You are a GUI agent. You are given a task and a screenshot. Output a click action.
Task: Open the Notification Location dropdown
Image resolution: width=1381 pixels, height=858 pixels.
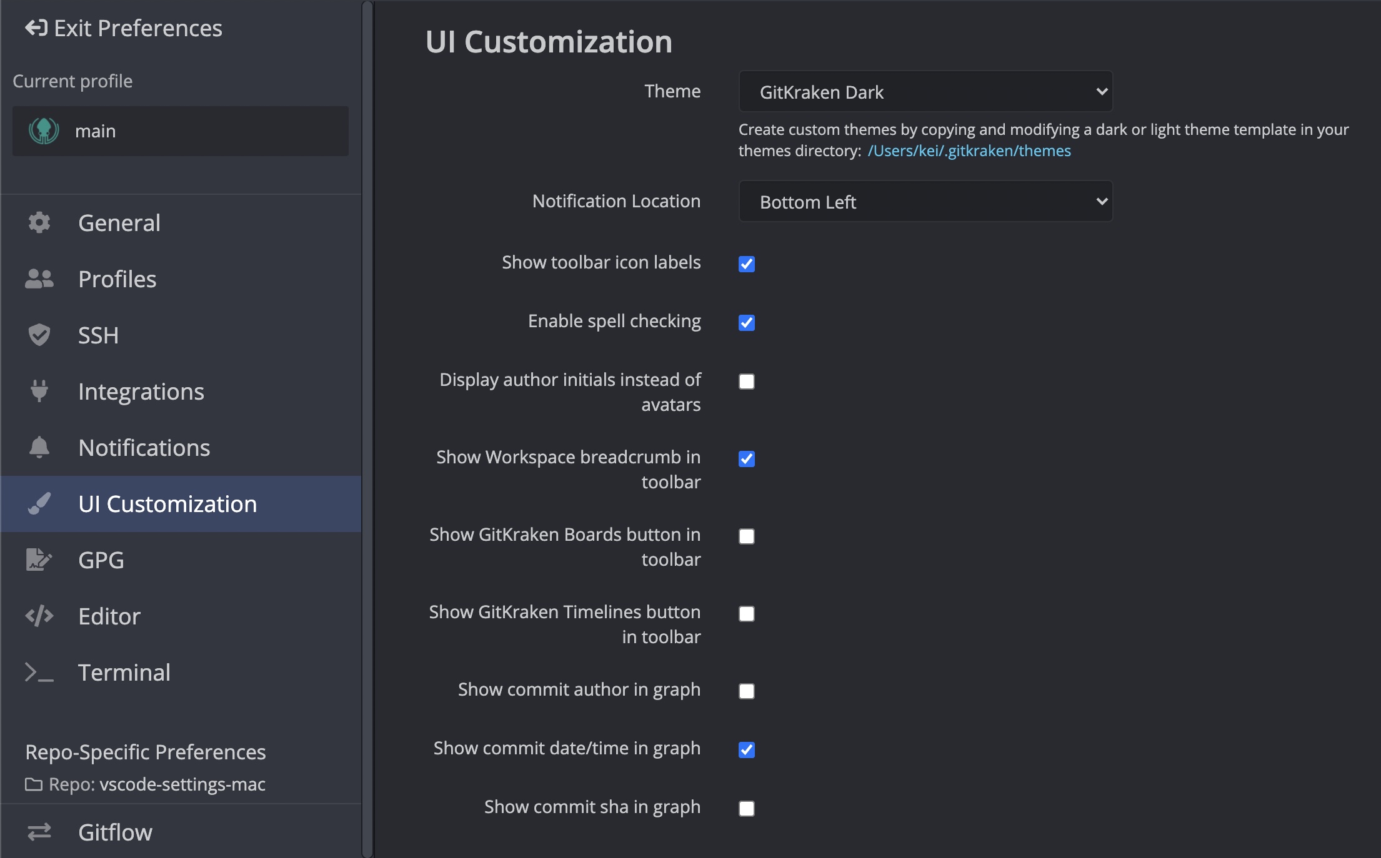click(925, 202)
